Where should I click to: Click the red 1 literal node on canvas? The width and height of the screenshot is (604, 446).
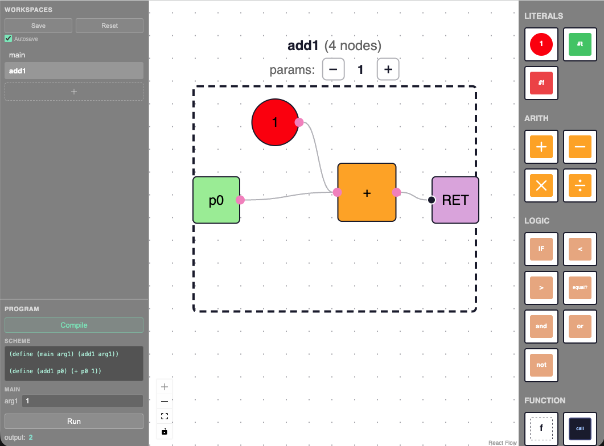[274, 122]
